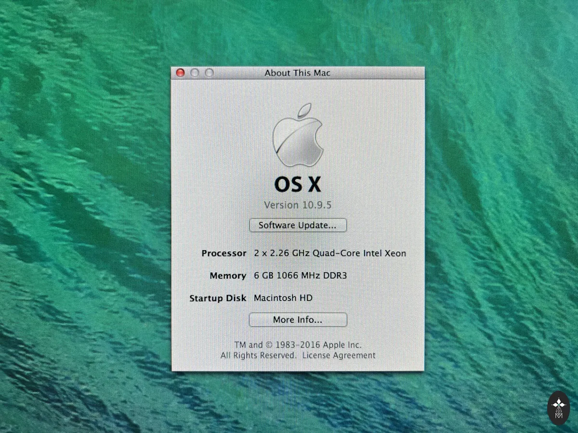The width and height of the screenshot is (578, 433).
Task: Click the Memory label
Action: pyautogui.click(x=228, y=276)
